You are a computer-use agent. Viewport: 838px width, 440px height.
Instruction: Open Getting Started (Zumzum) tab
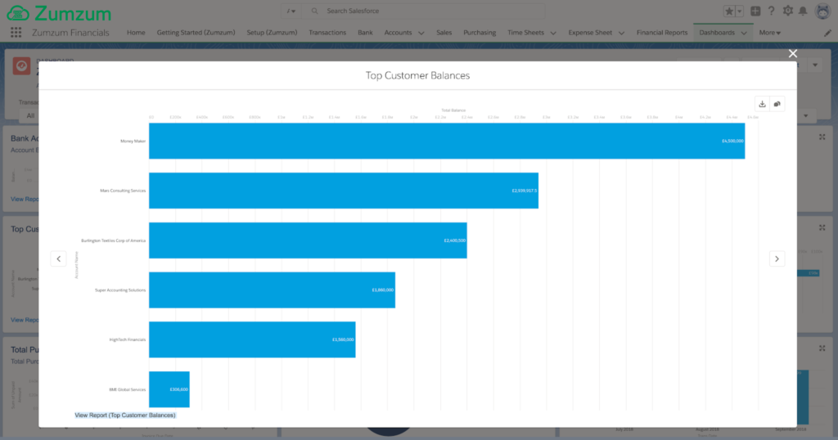tap(196, 33)
